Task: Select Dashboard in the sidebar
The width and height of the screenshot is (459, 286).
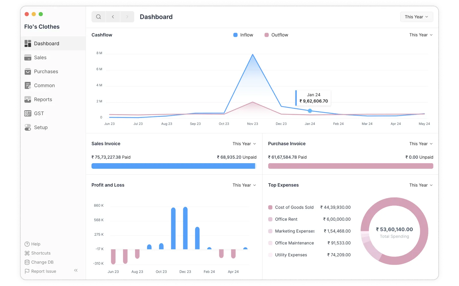Action: pos(46,44)
